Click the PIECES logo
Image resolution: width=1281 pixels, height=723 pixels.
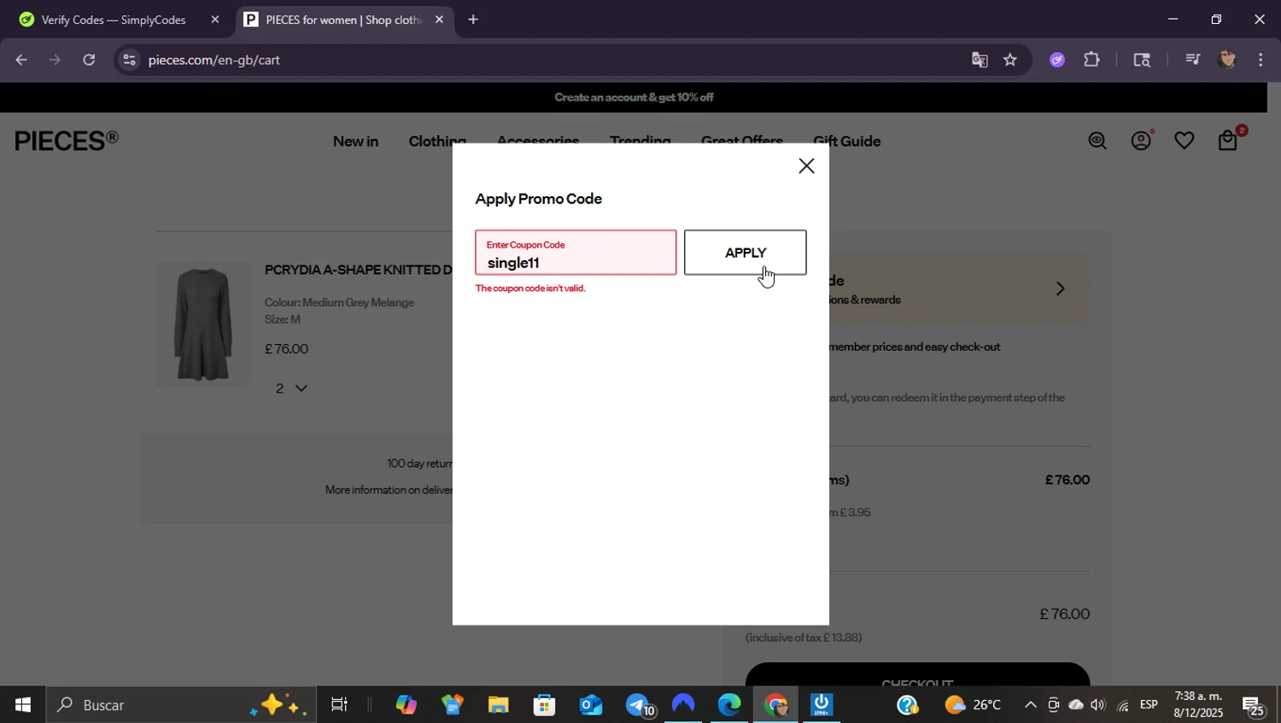tap(67, 141)
